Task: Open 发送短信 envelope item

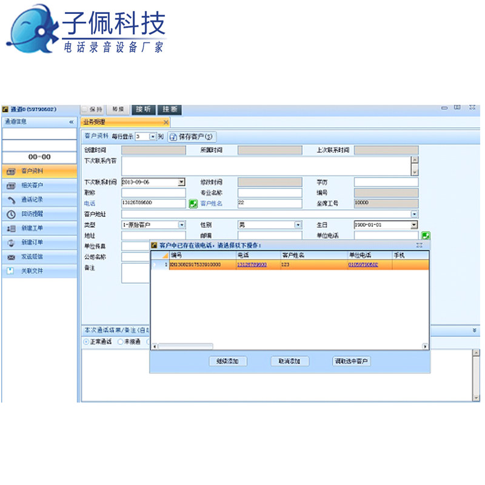Action: (x=33, y=257)
